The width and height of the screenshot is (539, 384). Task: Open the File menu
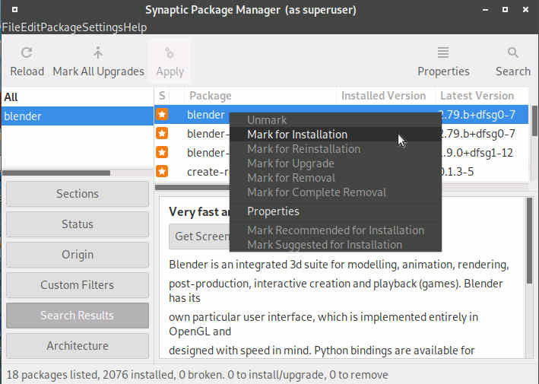click(11, 27)
